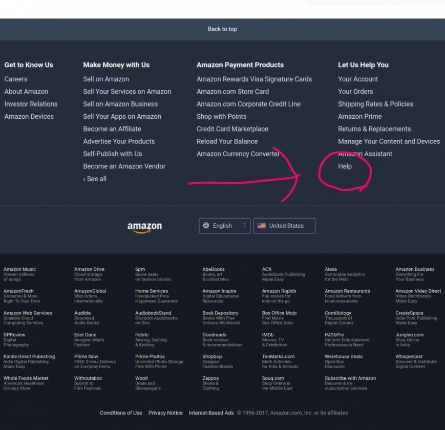Click Warehouse Deals link
The image size is (445, 430).
pos(344,361)
